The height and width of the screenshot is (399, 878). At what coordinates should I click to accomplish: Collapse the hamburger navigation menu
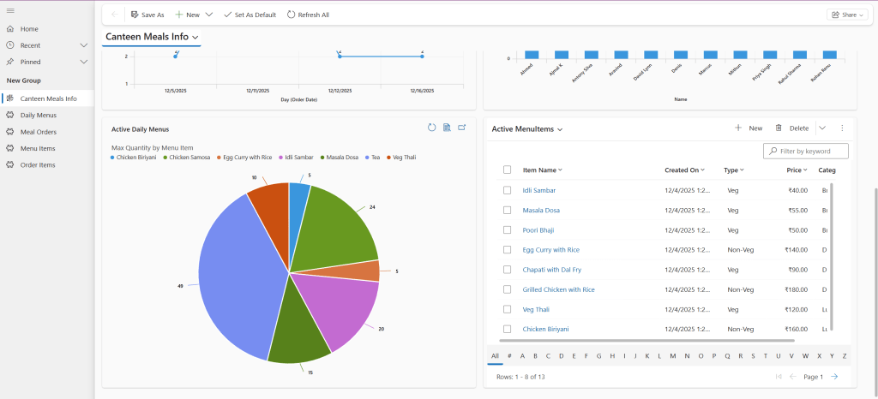10,9
